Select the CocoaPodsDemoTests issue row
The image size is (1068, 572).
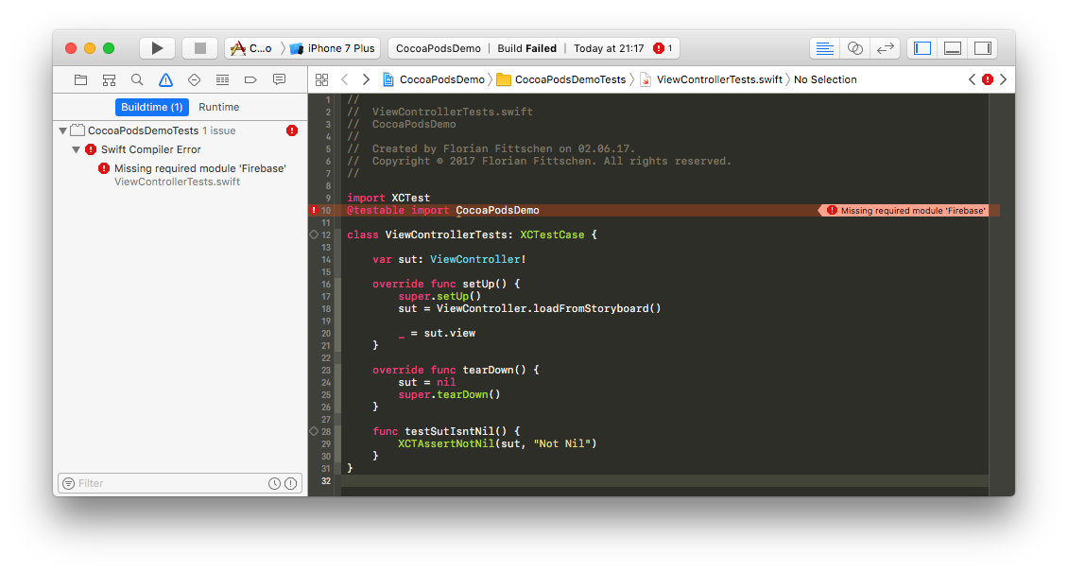(180, 130)
